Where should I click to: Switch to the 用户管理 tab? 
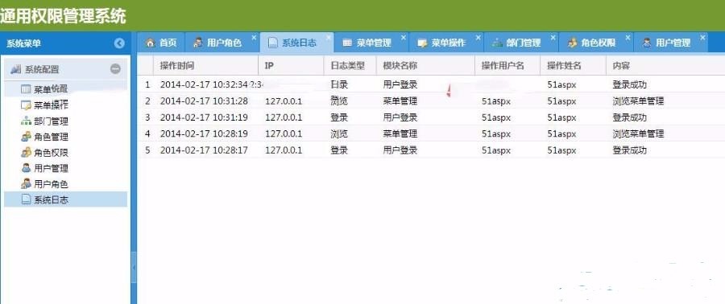671,43
